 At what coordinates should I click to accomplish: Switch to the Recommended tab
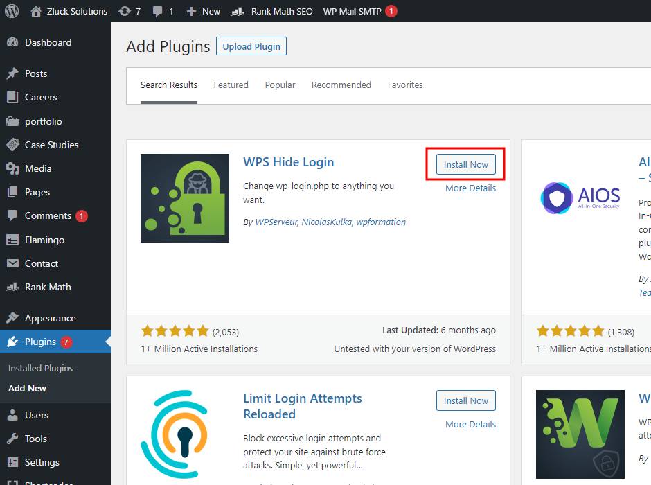pos(341,85)
